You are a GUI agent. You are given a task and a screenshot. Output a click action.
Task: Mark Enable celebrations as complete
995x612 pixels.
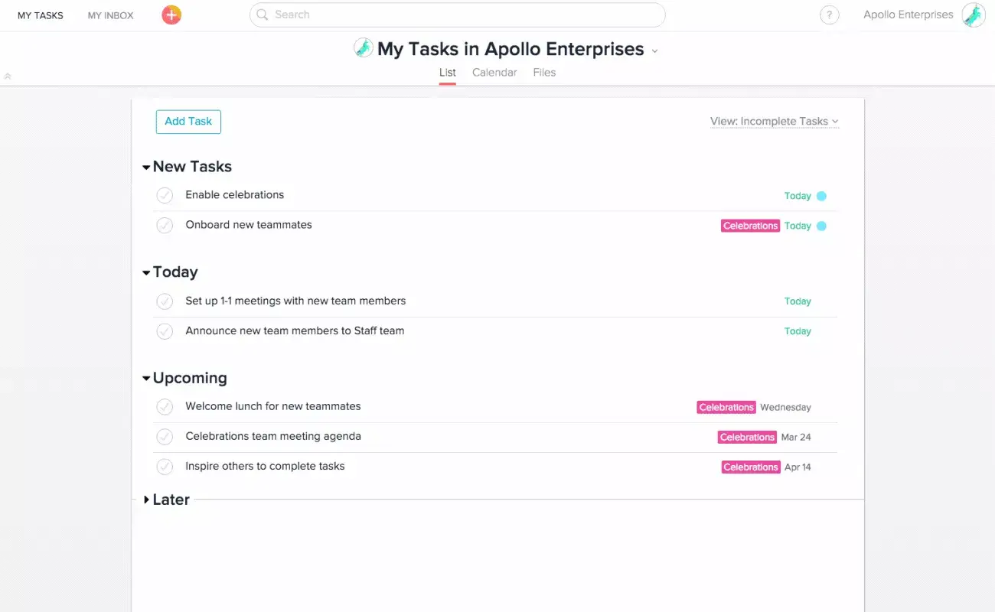coord(165,195)
